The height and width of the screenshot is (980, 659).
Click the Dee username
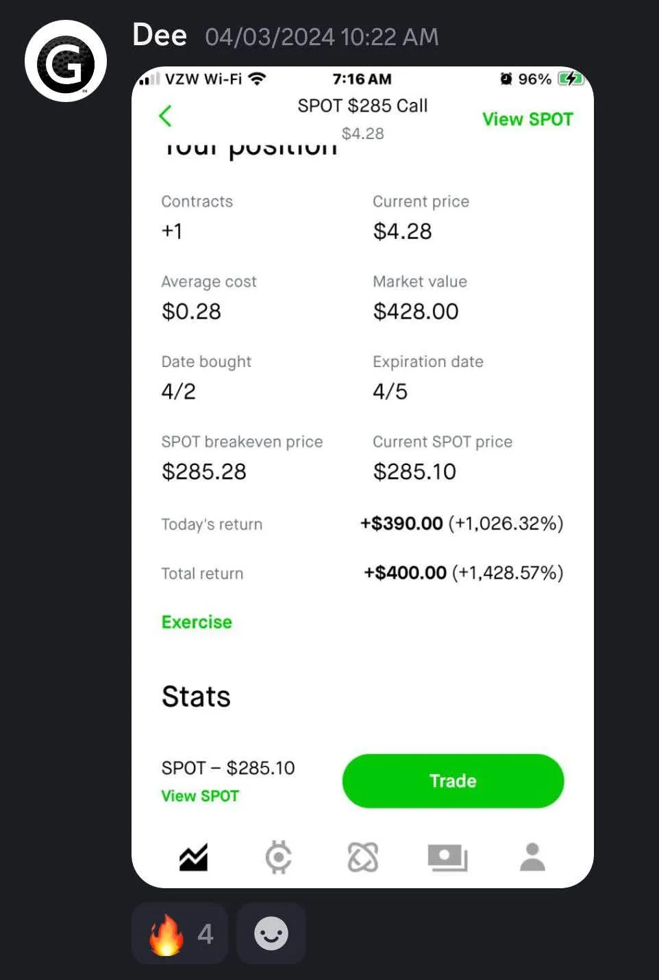(x=160, y=35)
